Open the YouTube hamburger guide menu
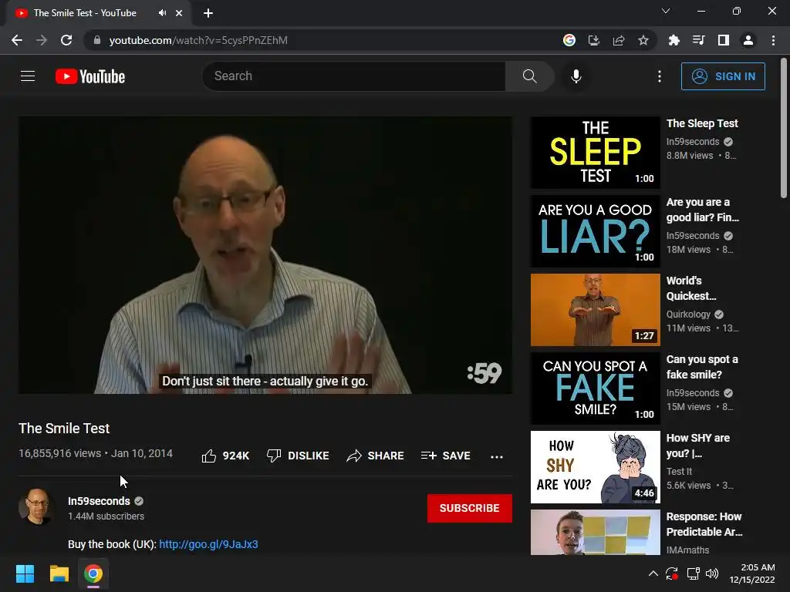The image size is (790, 592). point(28,76)
